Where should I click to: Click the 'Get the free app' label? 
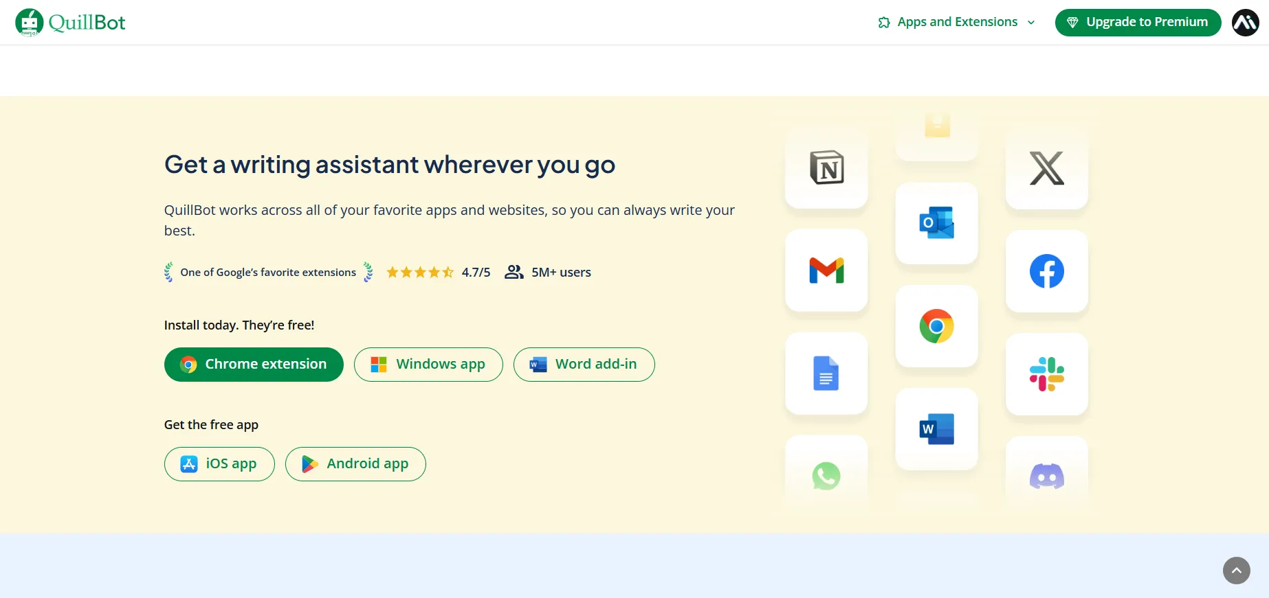[211, 425]
